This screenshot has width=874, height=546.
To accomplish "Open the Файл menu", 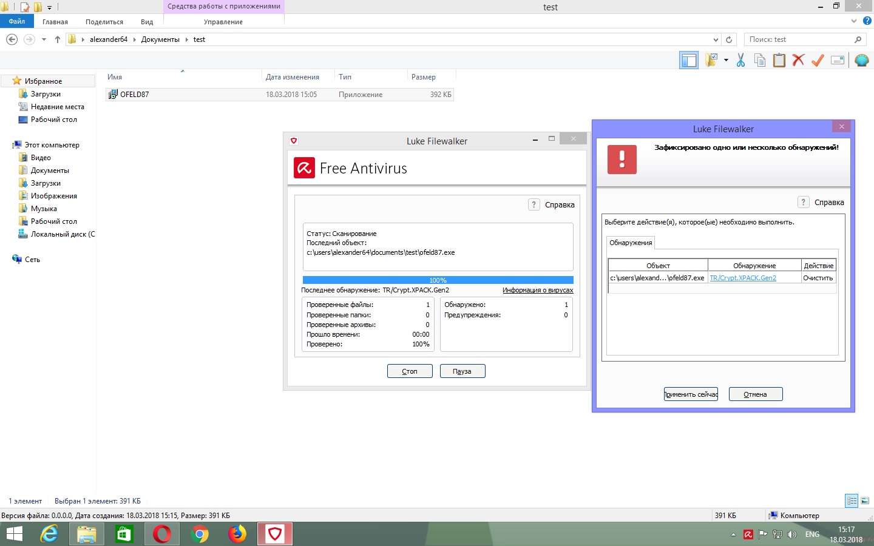I will [17, 21].
